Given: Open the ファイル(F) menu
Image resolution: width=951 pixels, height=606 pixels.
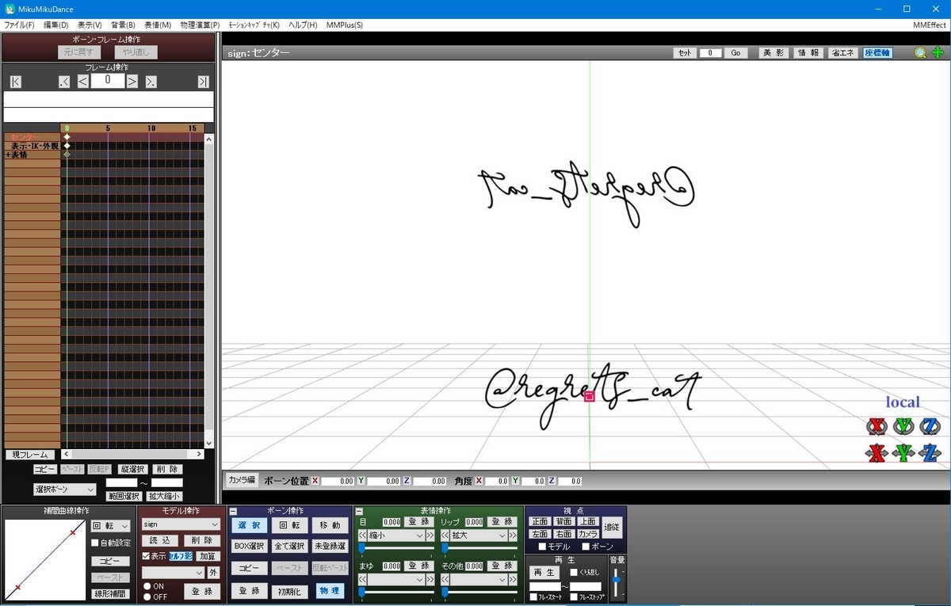Looking at the screenshot, I should click(19, 25).
